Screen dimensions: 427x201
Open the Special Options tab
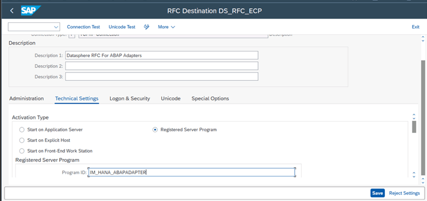[210, 98]
